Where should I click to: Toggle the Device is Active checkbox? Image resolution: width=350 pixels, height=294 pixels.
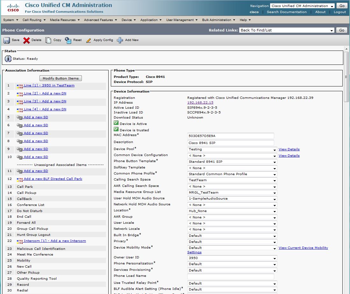[x=116, y=123]
